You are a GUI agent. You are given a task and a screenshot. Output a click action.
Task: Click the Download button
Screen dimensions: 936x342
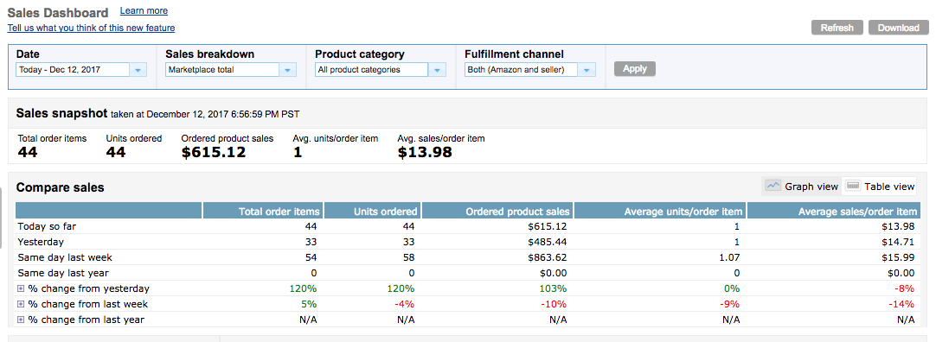pyautogui.click(x=899, y=28)
